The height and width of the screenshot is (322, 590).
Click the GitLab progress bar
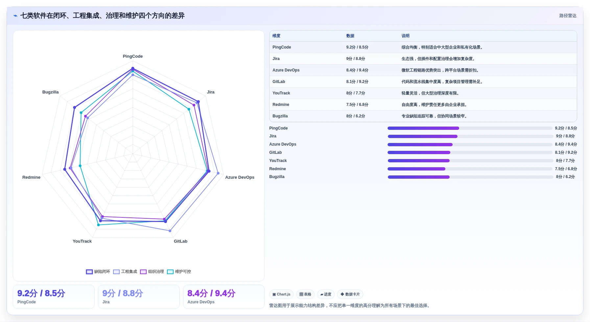click(470, 152)
